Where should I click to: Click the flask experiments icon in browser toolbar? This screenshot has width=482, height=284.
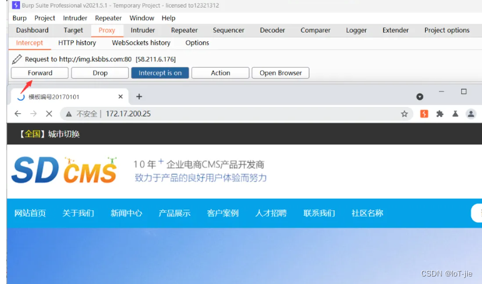point(455,114)
